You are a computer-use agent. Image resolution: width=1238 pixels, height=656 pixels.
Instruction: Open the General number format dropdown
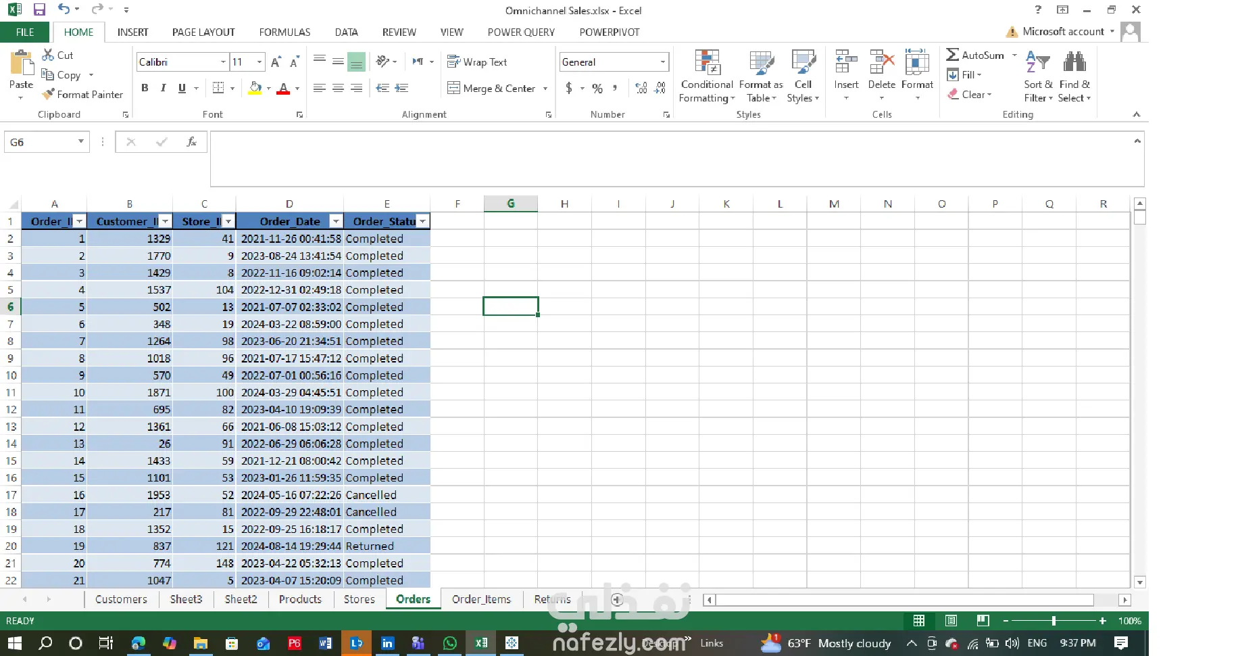[x=663, y=62]
